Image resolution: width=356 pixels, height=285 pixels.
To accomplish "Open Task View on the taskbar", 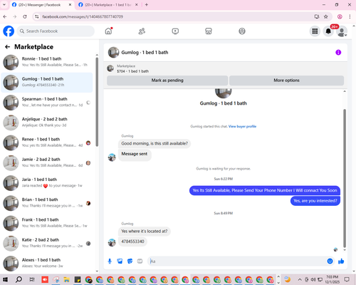I will (31, 279).
